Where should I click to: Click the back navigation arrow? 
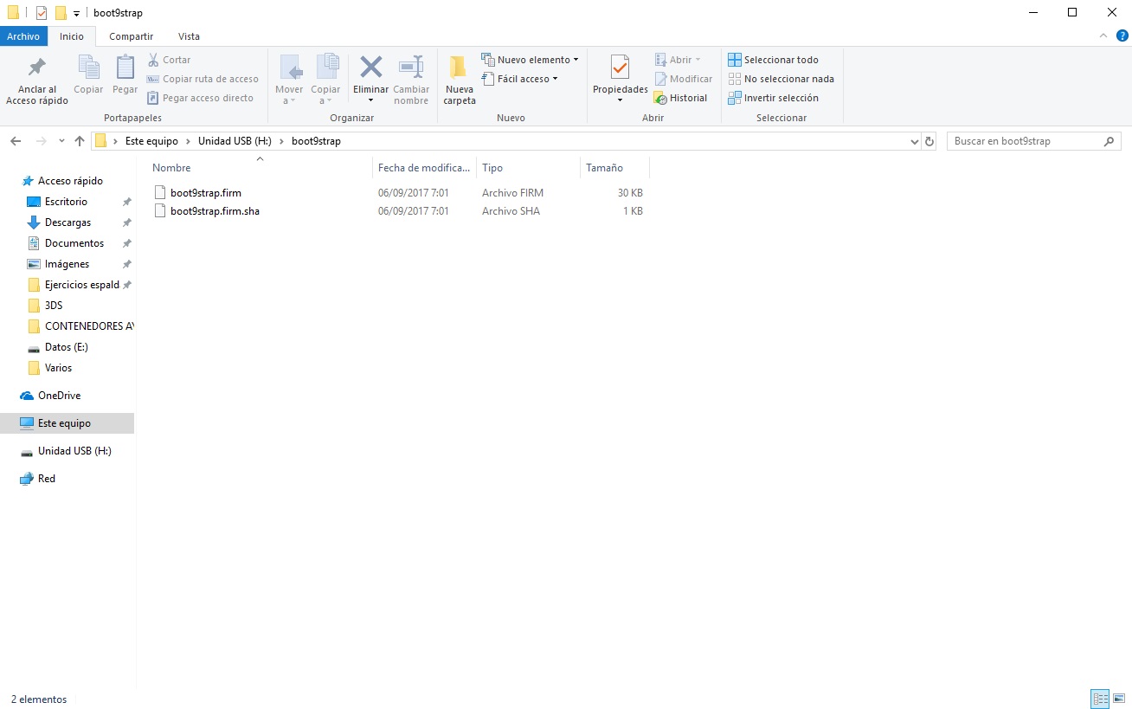(16, 141)
